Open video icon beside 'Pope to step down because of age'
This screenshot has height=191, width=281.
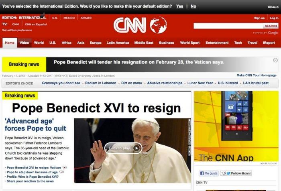coord(61,172)
